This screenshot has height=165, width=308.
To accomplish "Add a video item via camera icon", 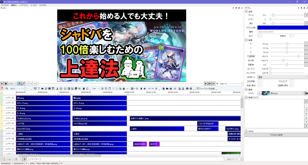I will [42, 89].
